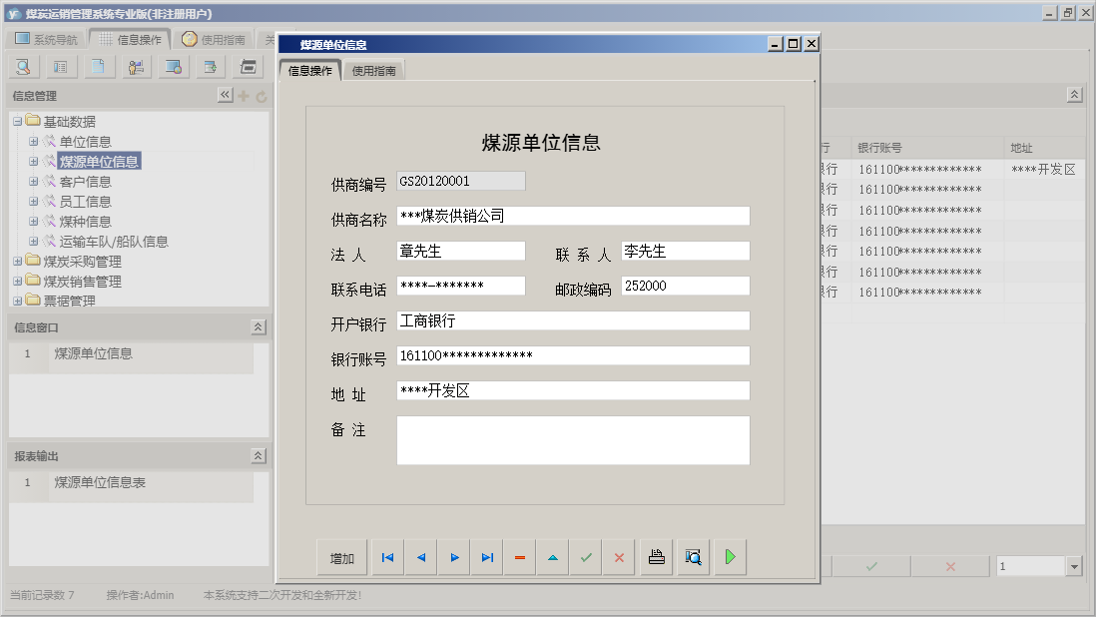Confirm the record with the green check icon
1096x617 pixels.
pos(586,557)
